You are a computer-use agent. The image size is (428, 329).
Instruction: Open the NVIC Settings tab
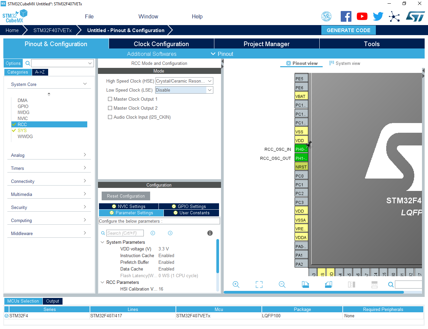tap(128, 206)
